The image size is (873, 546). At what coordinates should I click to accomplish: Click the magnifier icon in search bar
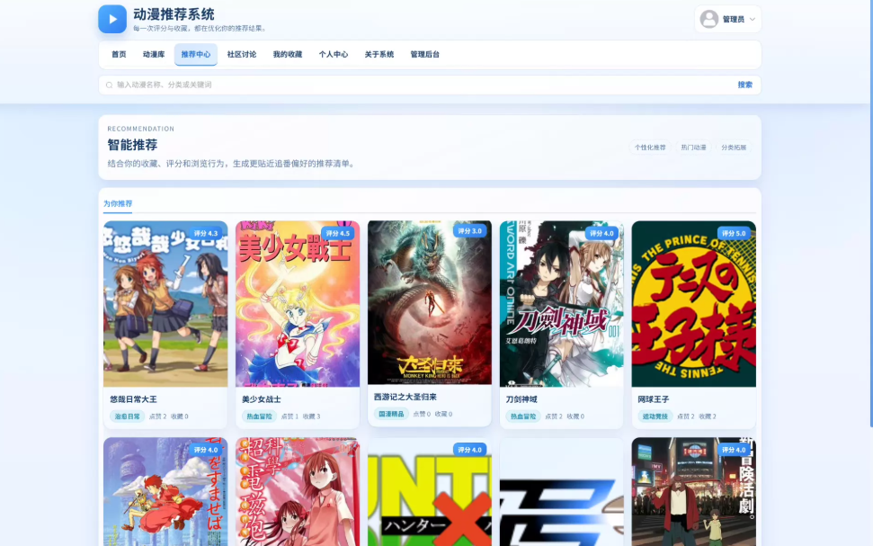point(109,85)
